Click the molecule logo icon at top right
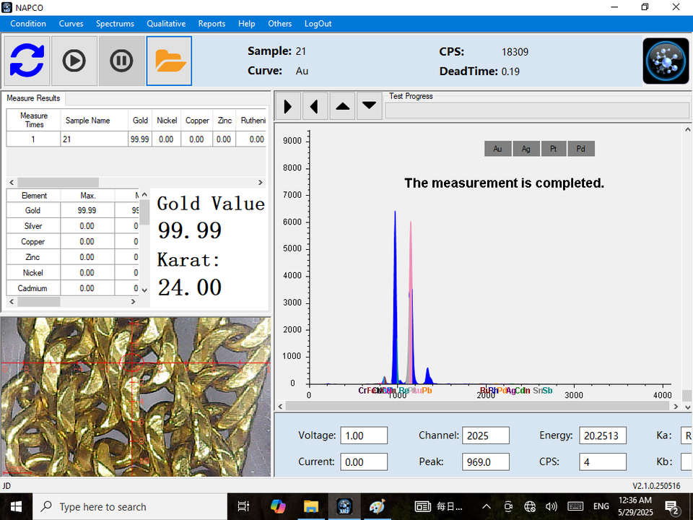 point(666,61)
